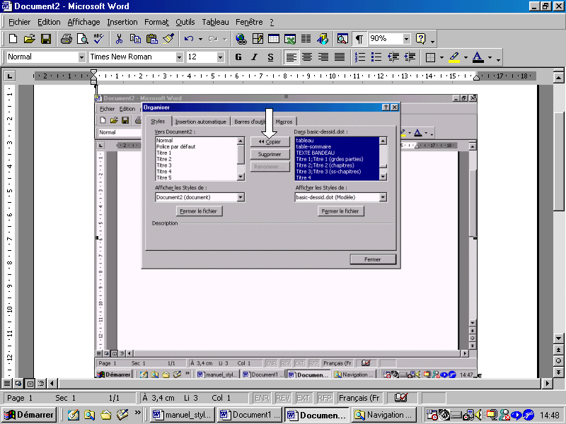The height and width of the screenshot is (424, 566).
Task: Expand the Normal style dropdown
Action: coord(81,57)
